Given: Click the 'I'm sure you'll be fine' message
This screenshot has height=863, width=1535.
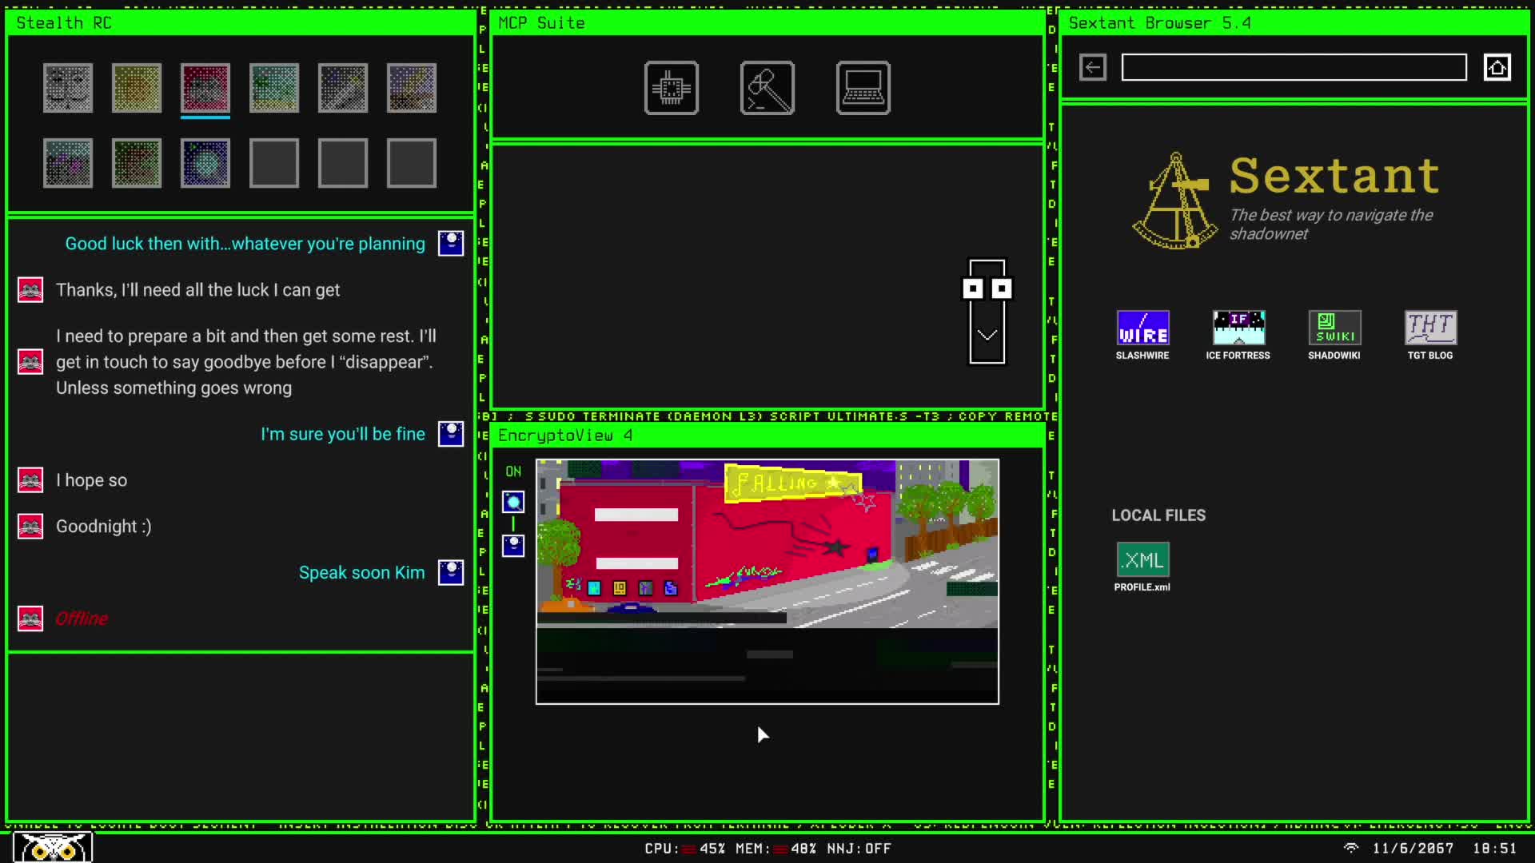Looking at the screenshot, I should (x=343, y=434).
